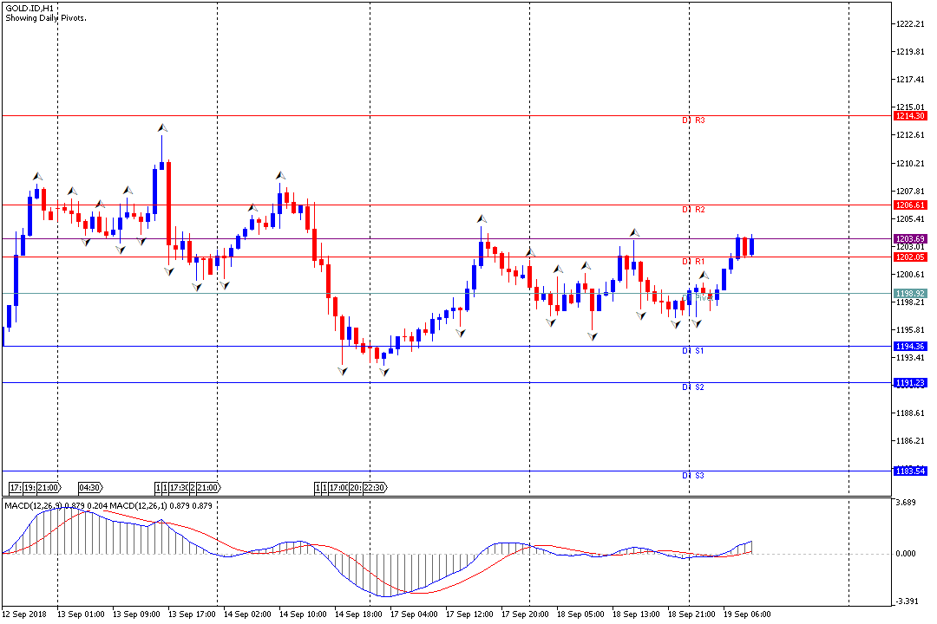Image resolution: width=937 pixels, height=624 pixels.
Task: Click the 04:30 event marker tag
Action: (90, 488)
